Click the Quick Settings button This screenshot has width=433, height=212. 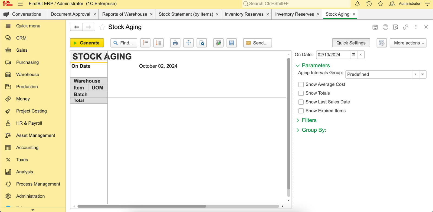351,43
